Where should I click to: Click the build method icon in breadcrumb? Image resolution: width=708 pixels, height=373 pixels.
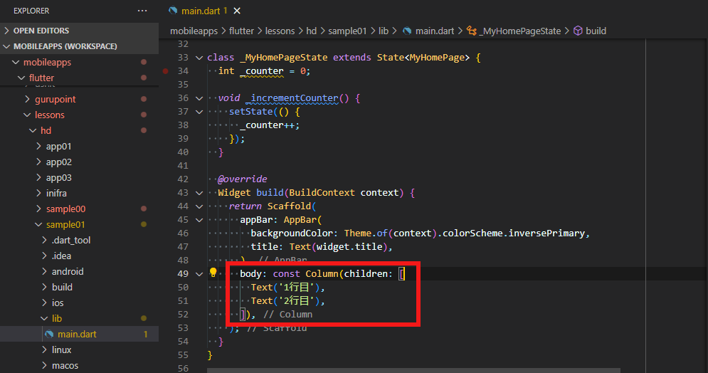(x=578, y=31)
